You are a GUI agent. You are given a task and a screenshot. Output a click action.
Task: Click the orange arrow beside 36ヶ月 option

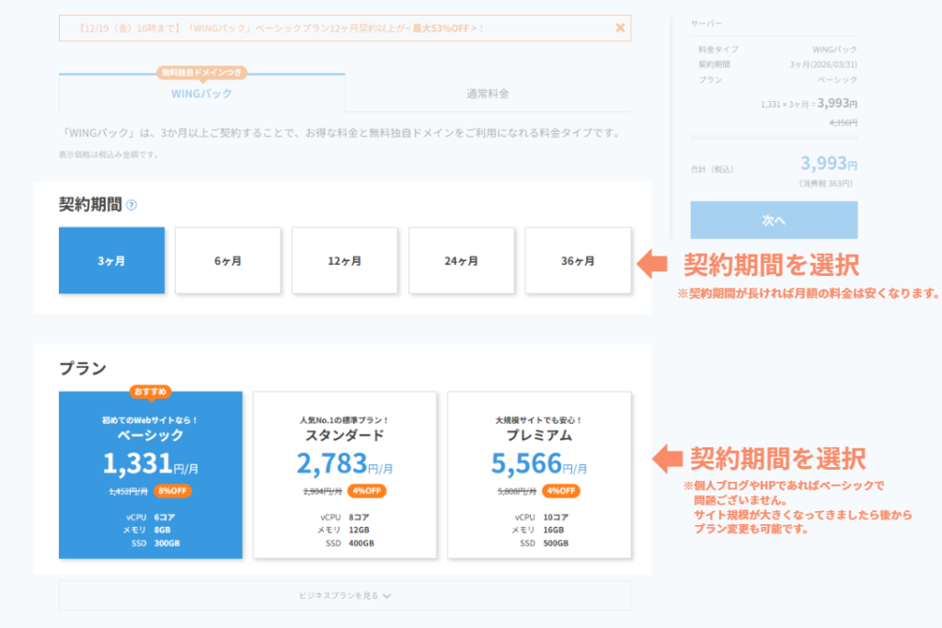(x=653, y=263)
